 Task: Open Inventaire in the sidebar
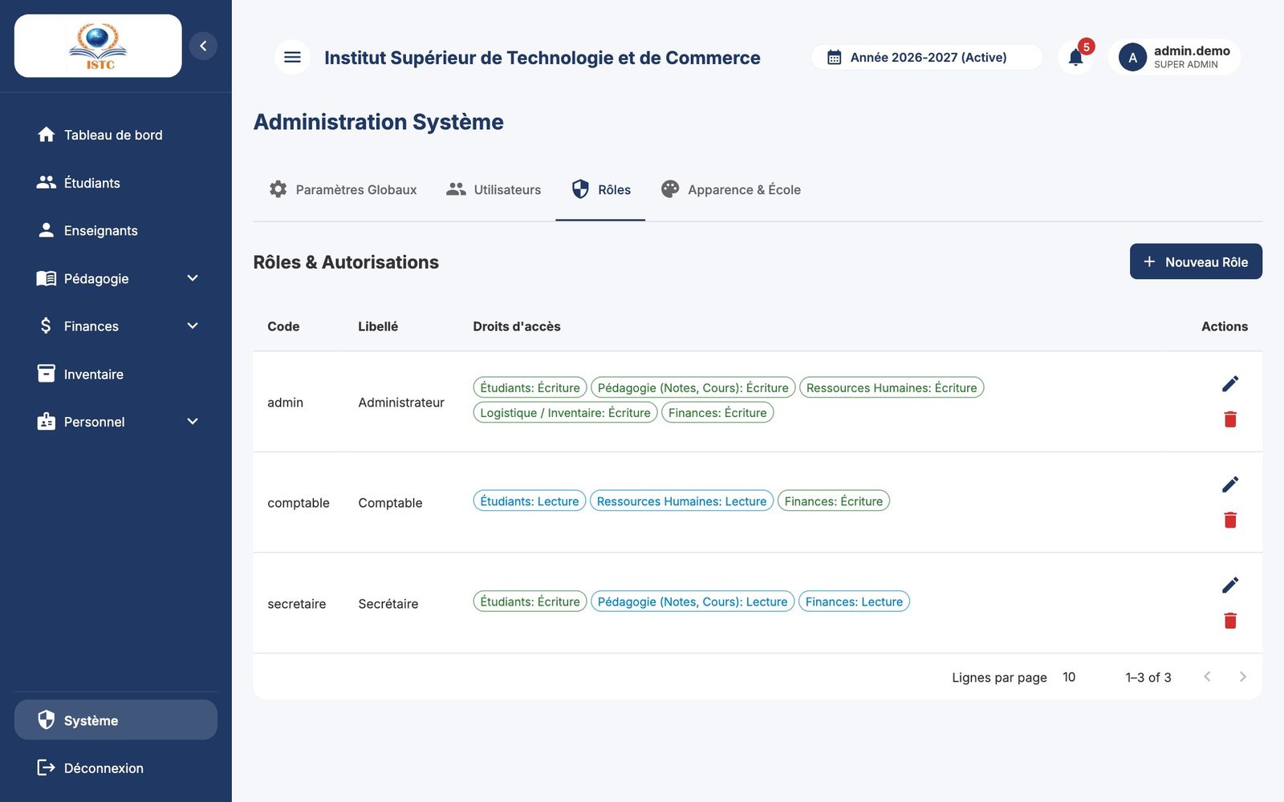click(116, 374)
